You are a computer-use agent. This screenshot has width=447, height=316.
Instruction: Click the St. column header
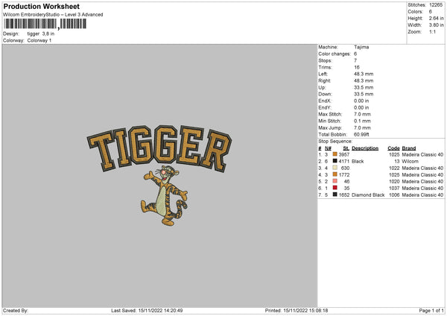(346, 148)
